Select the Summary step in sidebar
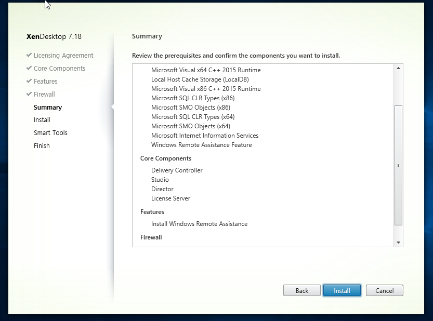The image size is (433, 321). click(48, 108)
